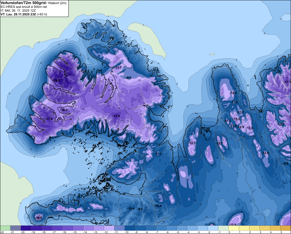Click the -17.9 temperature value

[x=49, y=119]
